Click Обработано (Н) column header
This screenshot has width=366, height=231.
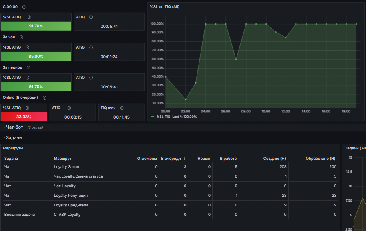[320, 159]
